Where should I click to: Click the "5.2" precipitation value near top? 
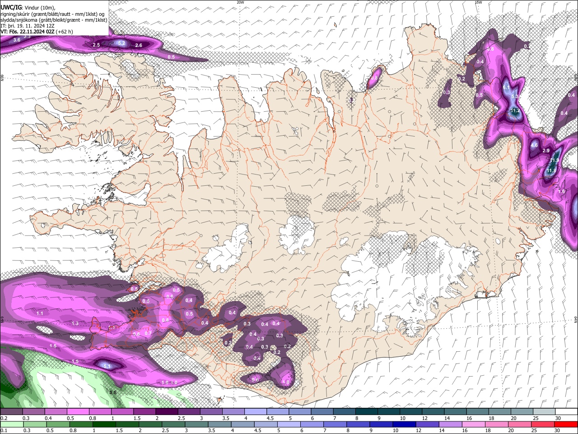coord(121,43)
